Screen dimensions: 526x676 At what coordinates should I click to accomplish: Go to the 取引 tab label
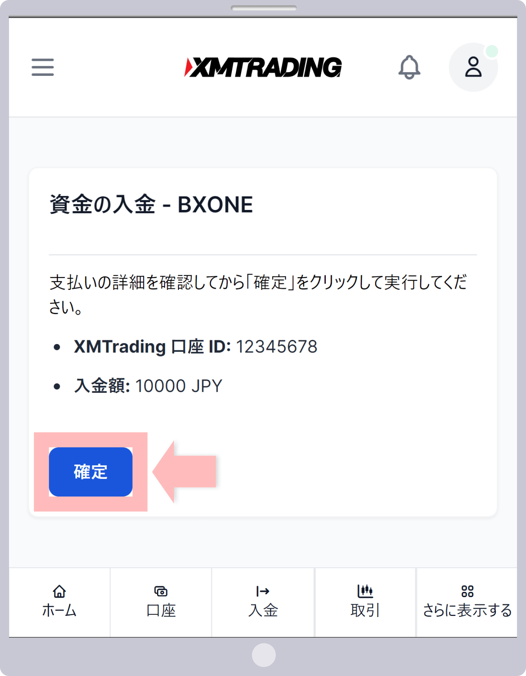click(365, 611)
